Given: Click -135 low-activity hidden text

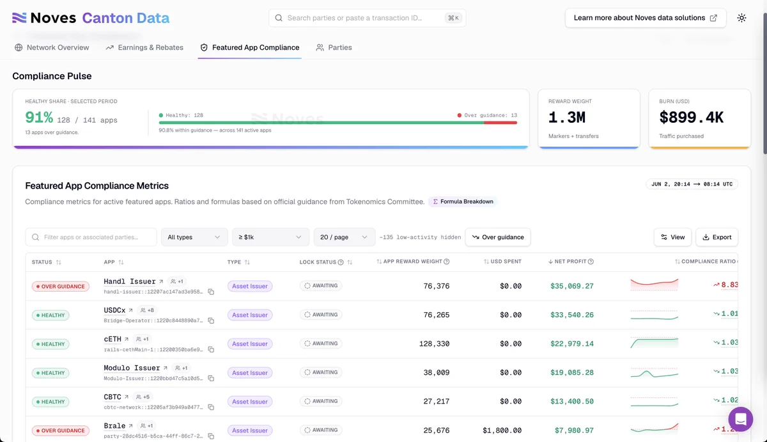Looking at the screenshot, I should pos(420,237).
